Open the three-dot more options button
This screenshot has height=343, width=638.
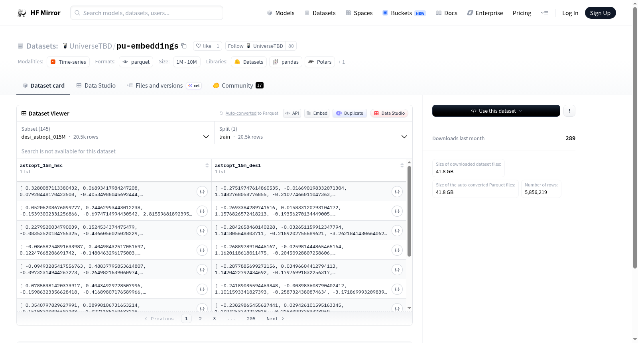pos(569,111)
